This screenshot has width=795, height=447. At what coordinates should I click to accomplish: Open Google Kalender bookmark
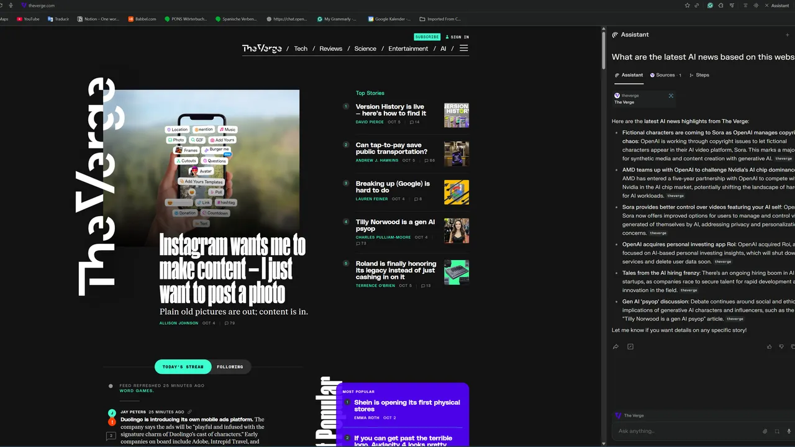(x=389, y=19)
